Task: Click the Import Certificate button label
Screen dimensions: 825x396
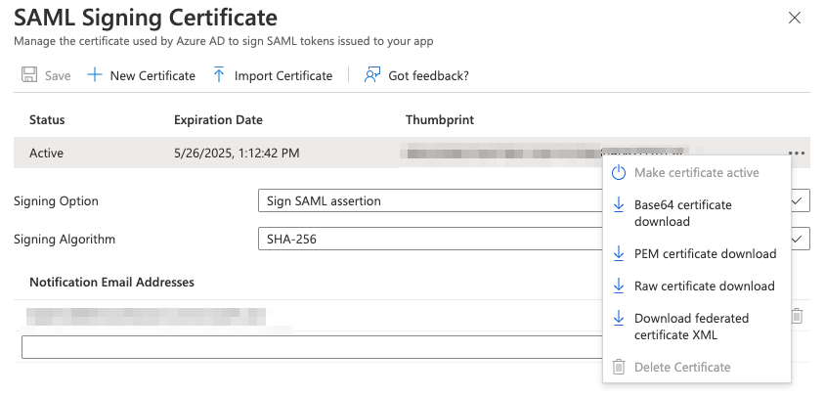Action: click(283, 76)
